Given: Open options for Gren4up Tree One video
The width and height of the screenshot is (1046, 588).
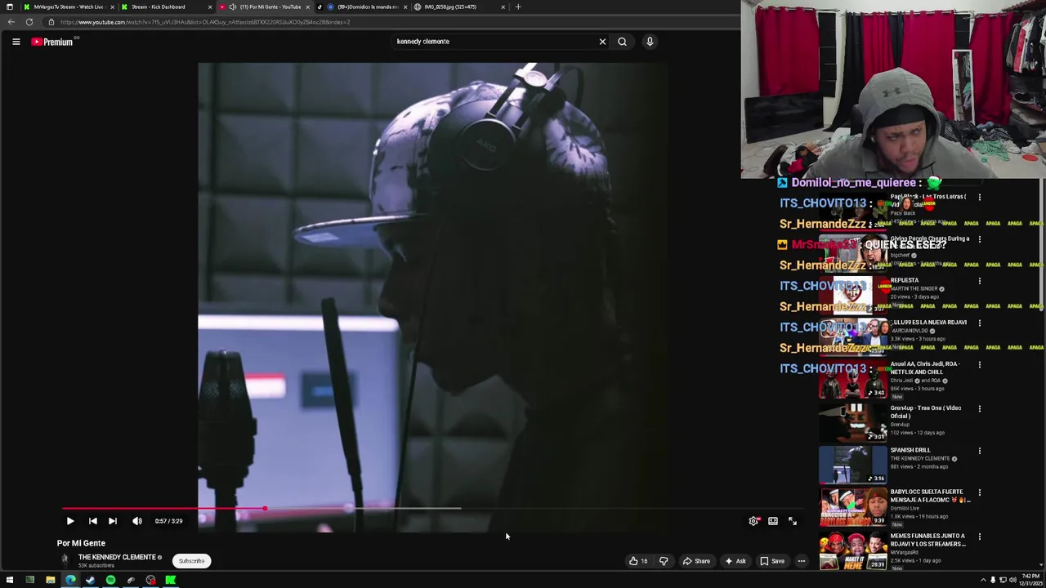Looking at the screenshot, I should tap(979, 408).
